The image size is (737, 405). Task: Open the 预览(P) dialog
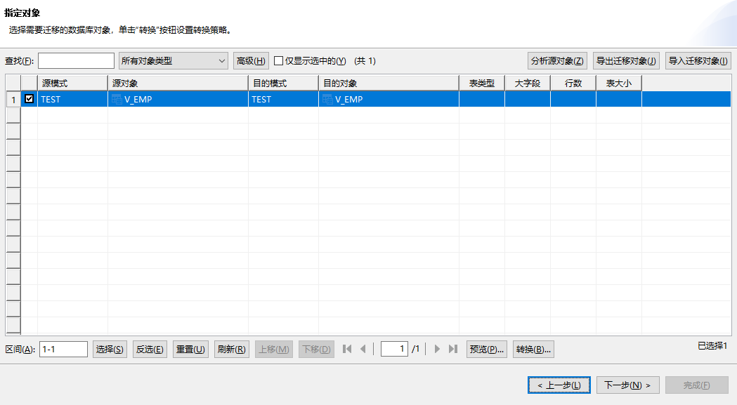pos(485,348)
